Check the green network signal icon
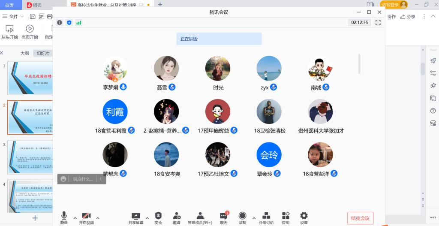The image size is (439, 226). (79, 23)
